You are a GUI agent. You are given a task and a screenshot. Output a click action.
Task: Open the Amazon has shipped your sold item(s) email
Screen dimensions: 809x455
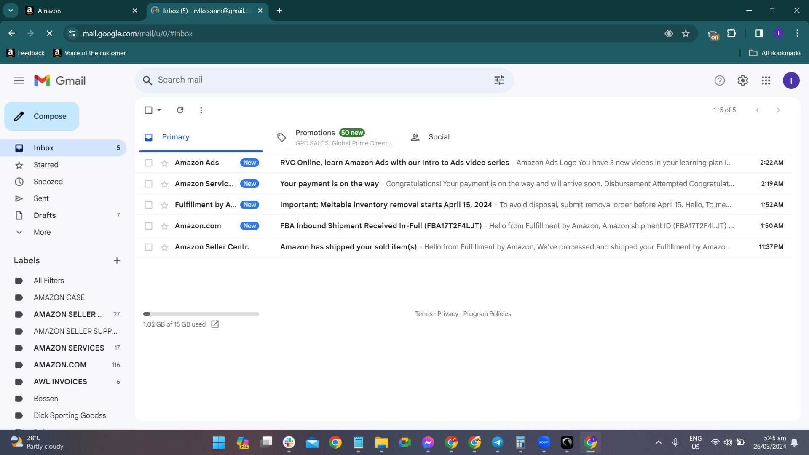pos(463,247)
